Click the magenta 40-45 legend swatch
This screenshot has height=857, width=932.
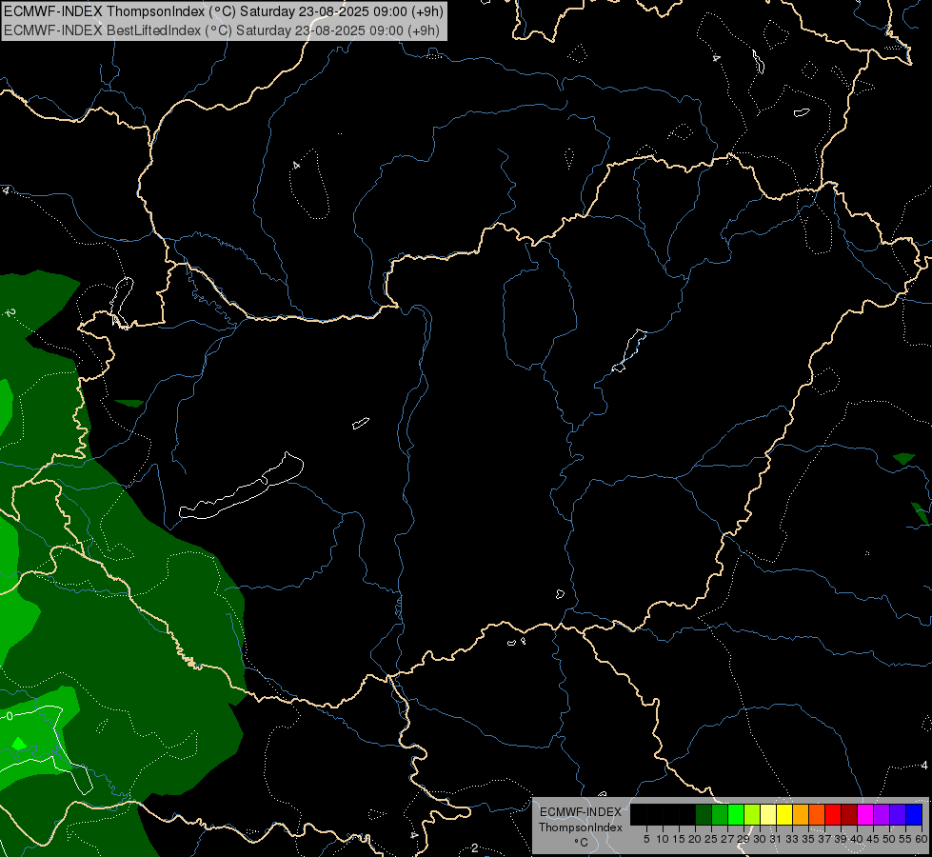pyautogui.click(x=865, y=814)
